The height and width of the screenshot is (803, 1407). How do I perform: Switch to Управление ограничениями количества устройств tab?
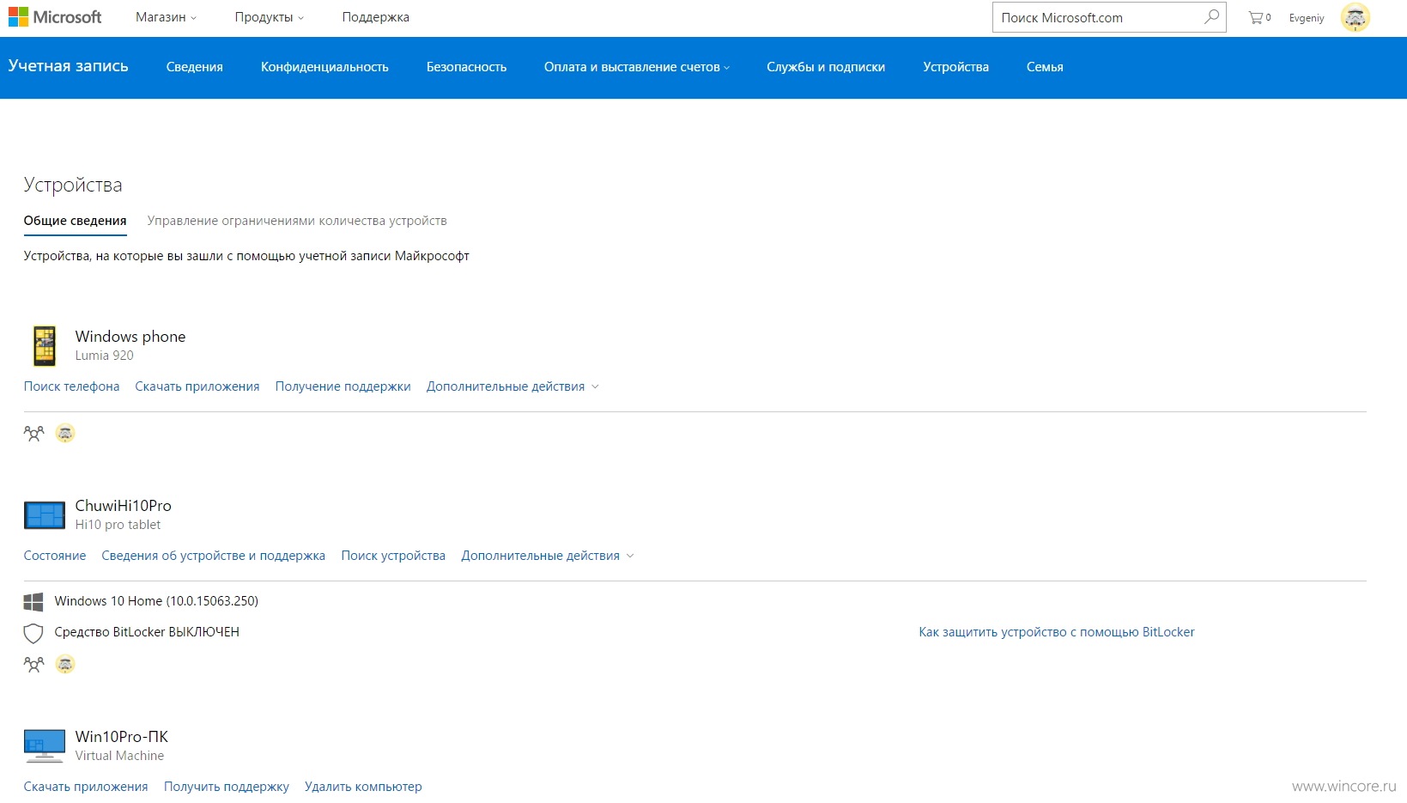pos(297,221)
